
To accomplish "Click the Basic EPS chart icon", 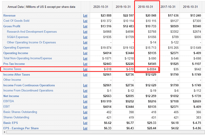I will pos(85,123).
